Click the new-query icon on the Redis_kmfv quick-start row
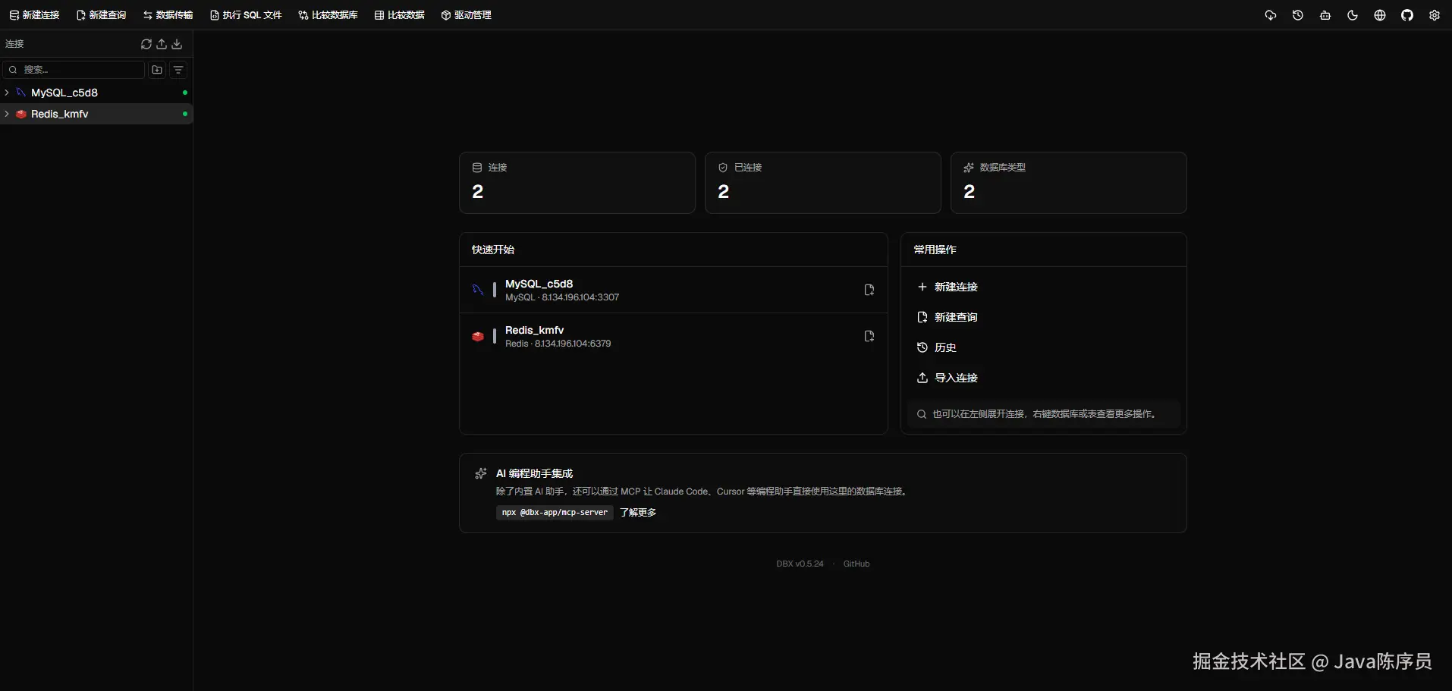Viewport: 1452px width, 691px height. point(869,336)
